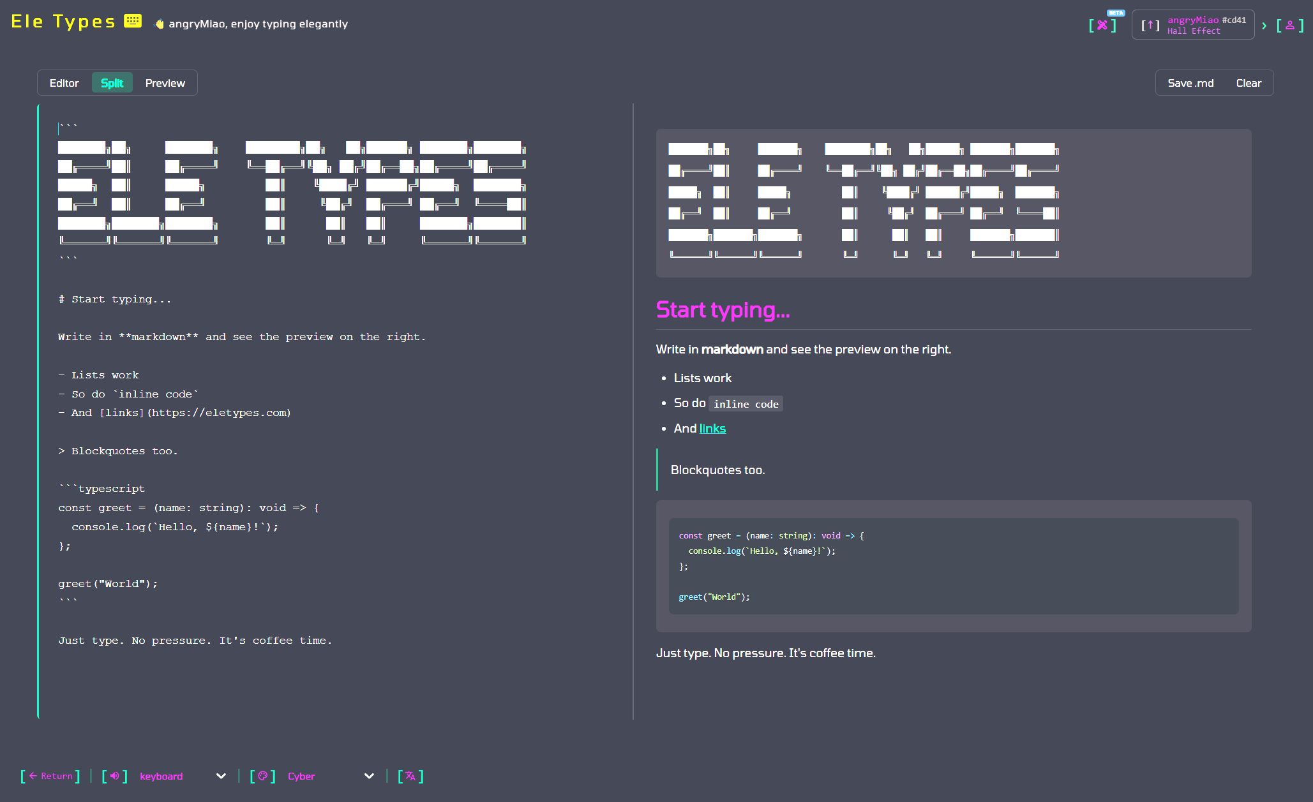Click '> Blockquotes too.' line in editor

[118, 451]
